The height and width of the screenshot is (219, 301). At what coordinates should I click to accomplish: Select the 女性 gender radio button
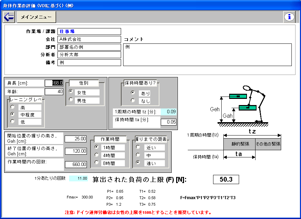(x=71, y=91)
